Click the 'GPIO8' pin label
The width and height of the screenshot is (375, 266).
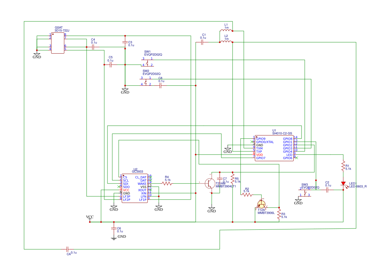pos(288,139)
